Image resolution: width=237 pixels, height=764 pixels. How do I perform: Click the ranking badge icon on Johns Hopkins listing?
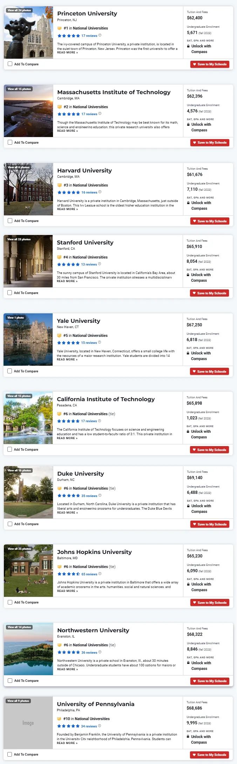click(x=60, y=567)
